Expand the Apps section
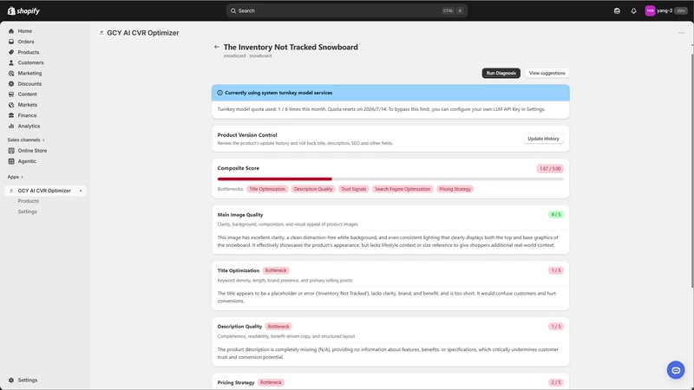Viewport: 694px width, 390px height. click(15, 177)
